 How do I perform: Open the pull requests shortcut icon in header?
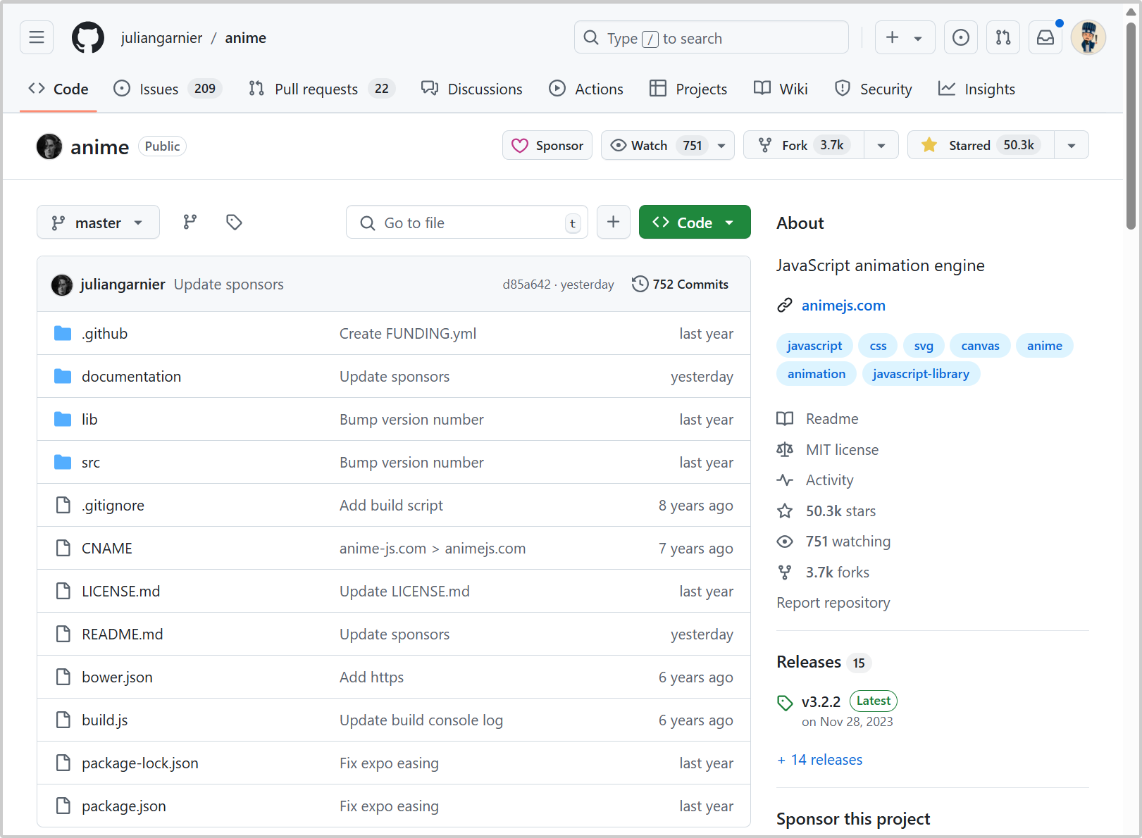(1003, 37)
